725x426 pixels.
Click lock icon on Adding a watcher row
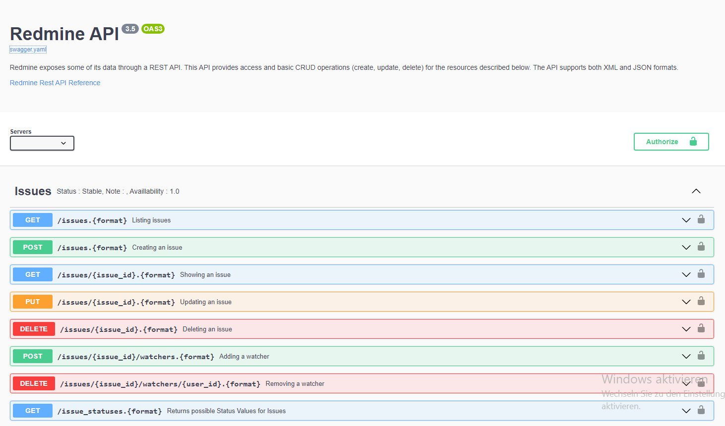(701, 356)
